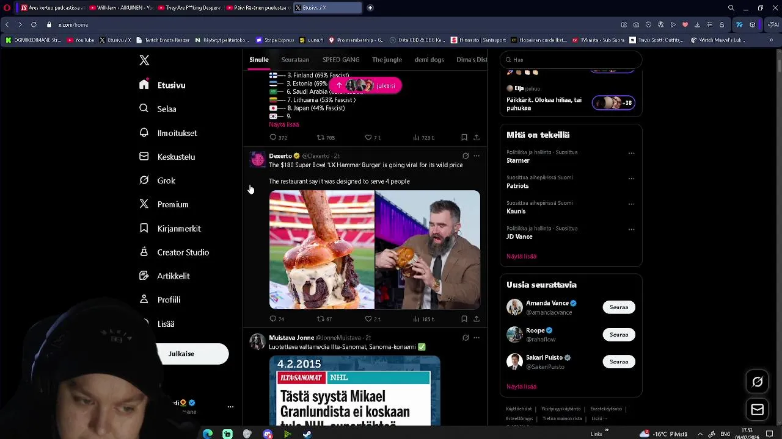Open Dexerto's profile avatar
782x439 pixels.
click(x=258, y=160)
